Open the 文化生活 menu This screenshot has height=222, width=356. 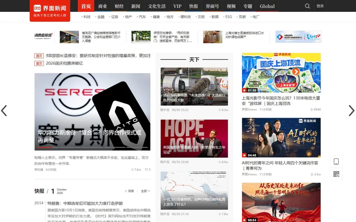click(157, 6)
